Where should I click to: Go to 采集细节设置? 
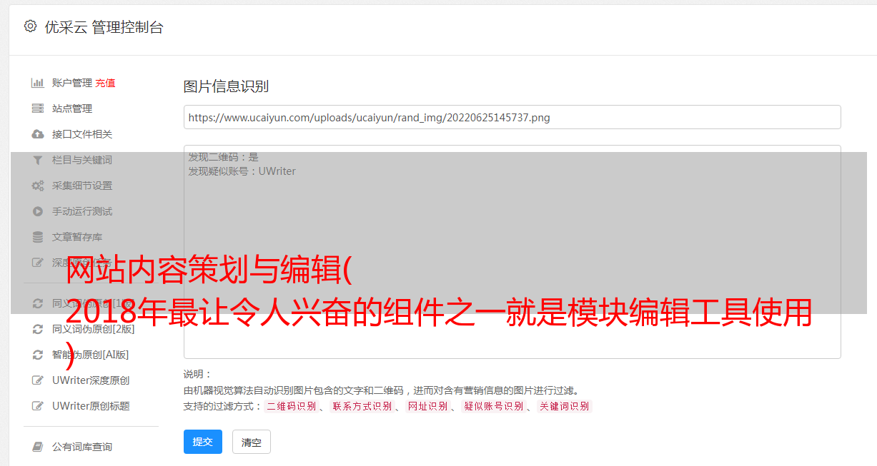82,186
